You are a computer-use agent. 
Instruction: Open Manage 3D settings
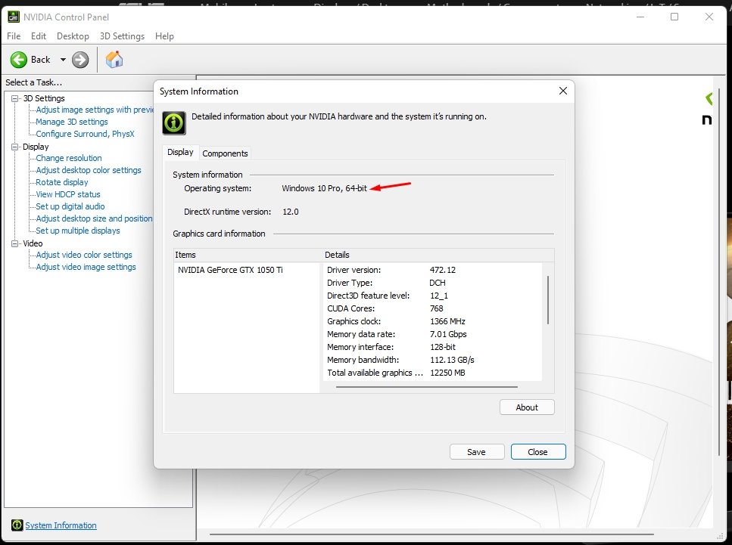click(x=72, y=122)
